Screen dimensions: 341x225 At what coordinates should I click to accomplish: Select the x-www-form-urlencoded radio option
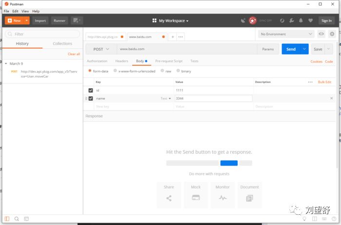pos(115,71)
